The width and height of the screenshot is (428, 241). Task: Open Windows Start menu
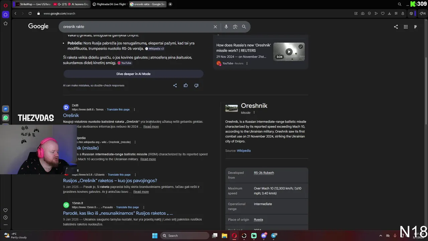(x=155, y=236)
